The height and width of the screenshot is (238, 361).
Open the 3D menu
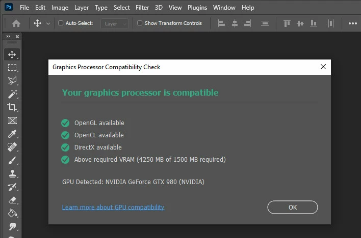coord(159,8)
